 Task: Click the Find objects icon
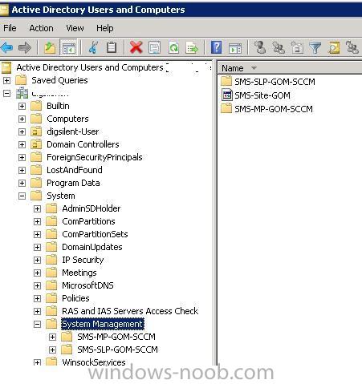334,48
